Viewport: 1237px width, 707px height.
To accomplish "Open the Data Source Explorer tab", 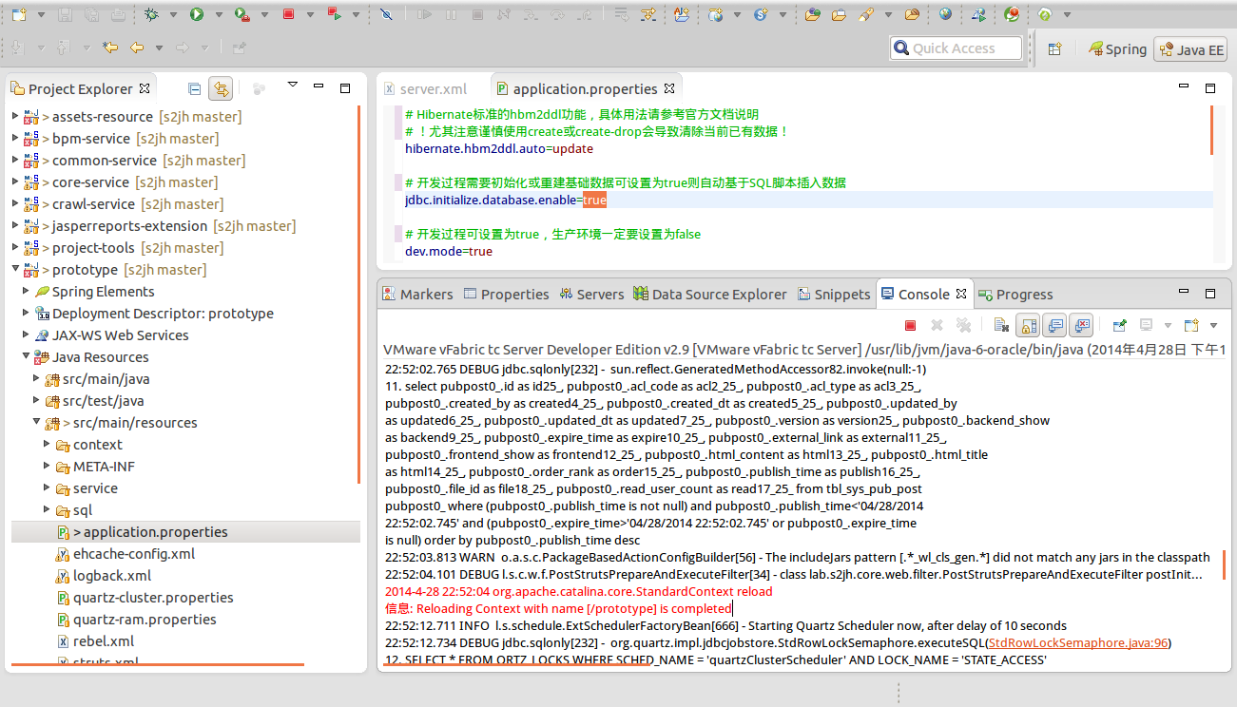I will (711, 294).
